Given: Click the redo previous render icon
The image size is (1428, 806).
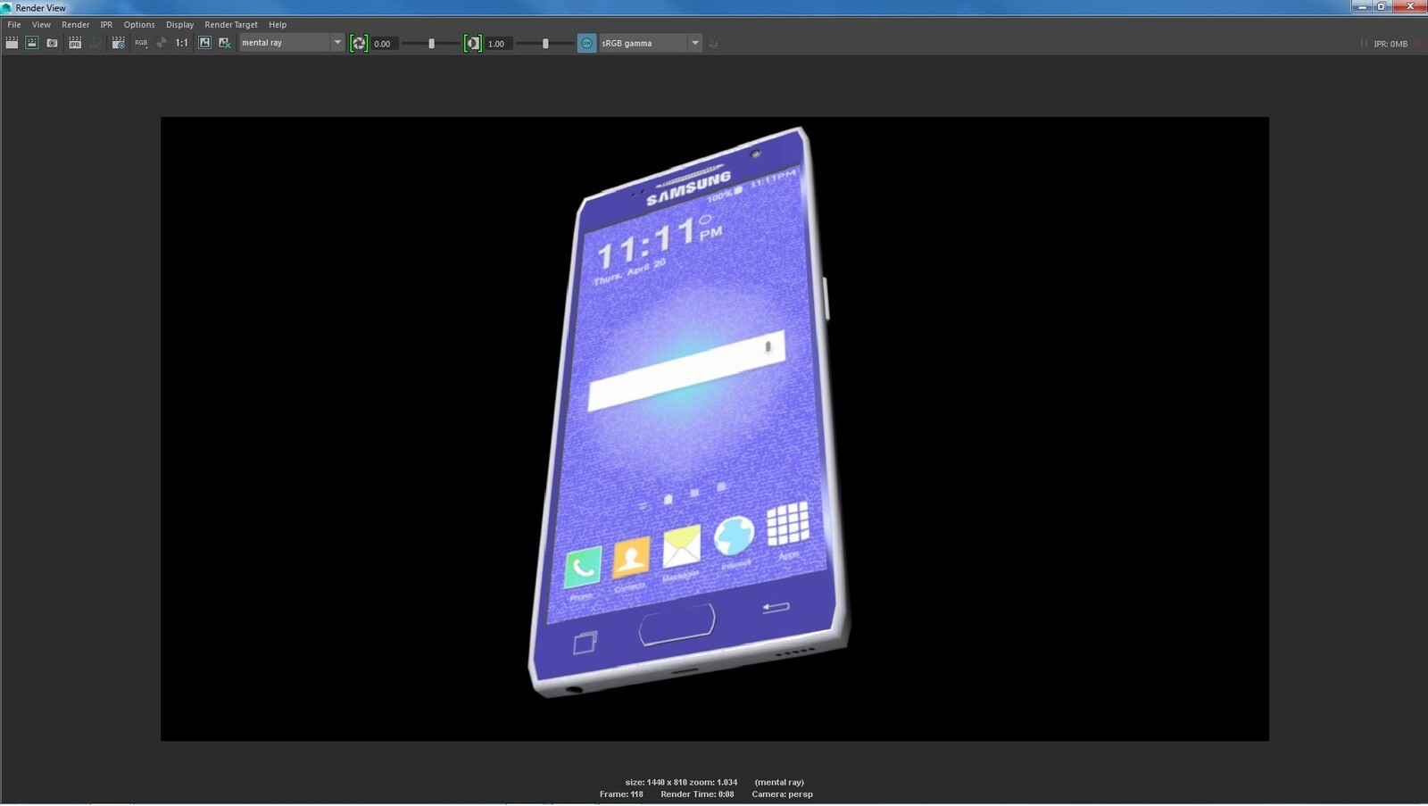Looking at the screenshot, I should pos(12,43).
